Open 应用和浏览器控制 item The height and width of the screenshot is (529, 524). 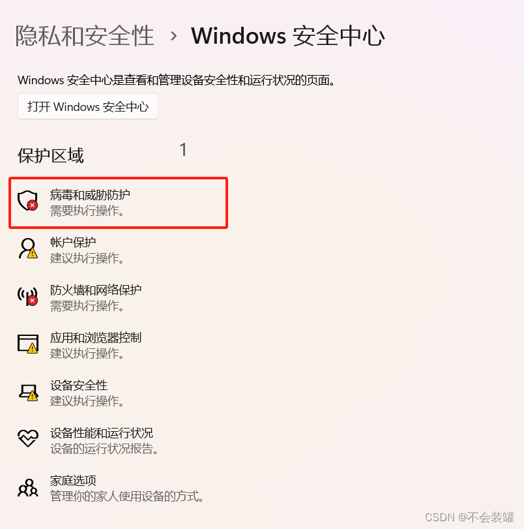(x=119, y=345)
